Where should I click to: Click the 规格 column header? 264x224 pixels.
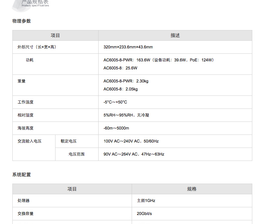[x=192, y=189]
